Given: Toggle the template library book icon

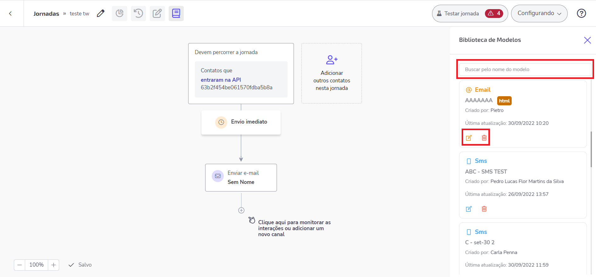Looking at the screenshot, I should click(176, 14).
